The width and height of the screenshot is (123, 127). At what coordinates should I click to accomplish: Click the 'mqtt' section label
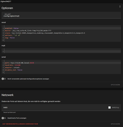(x=3, y=46)
